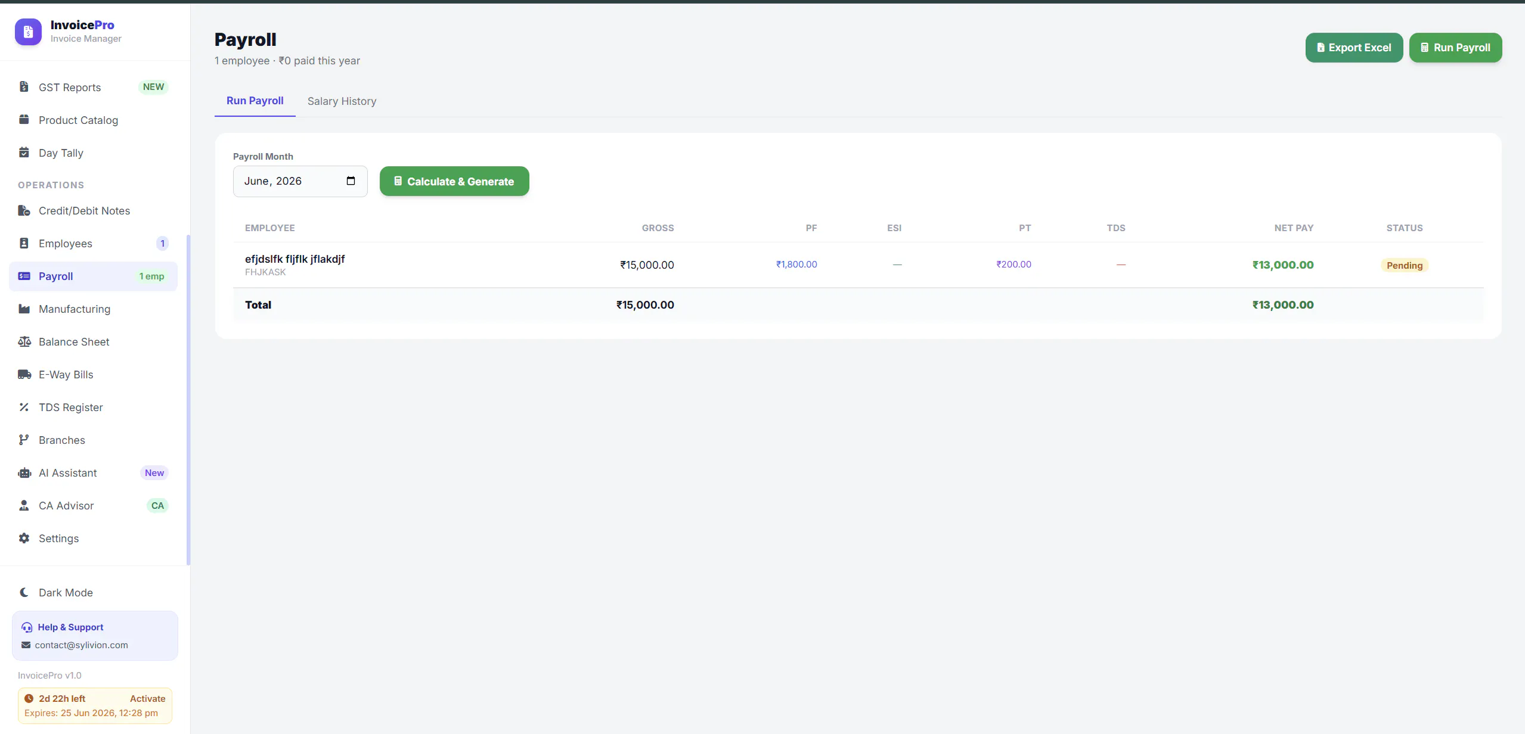Open CA Advisor
Image resolution: width=1525 pixels, height=734 pixels.
coord(94,505)
